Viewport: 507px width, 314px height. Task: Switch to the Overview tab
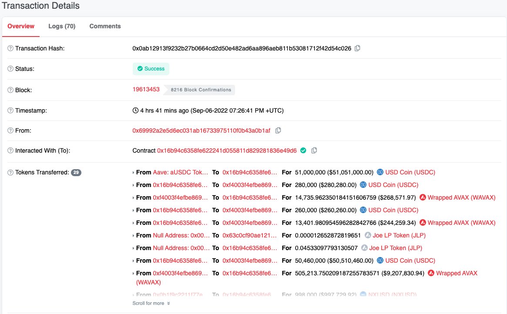[21, 26]
